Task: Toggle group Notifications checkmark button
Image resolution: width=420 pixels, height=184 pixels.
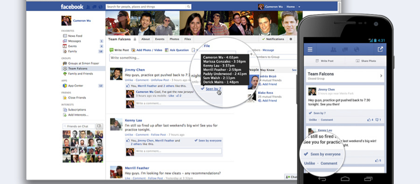Action: pyautogui.click(x=273, y=39)
